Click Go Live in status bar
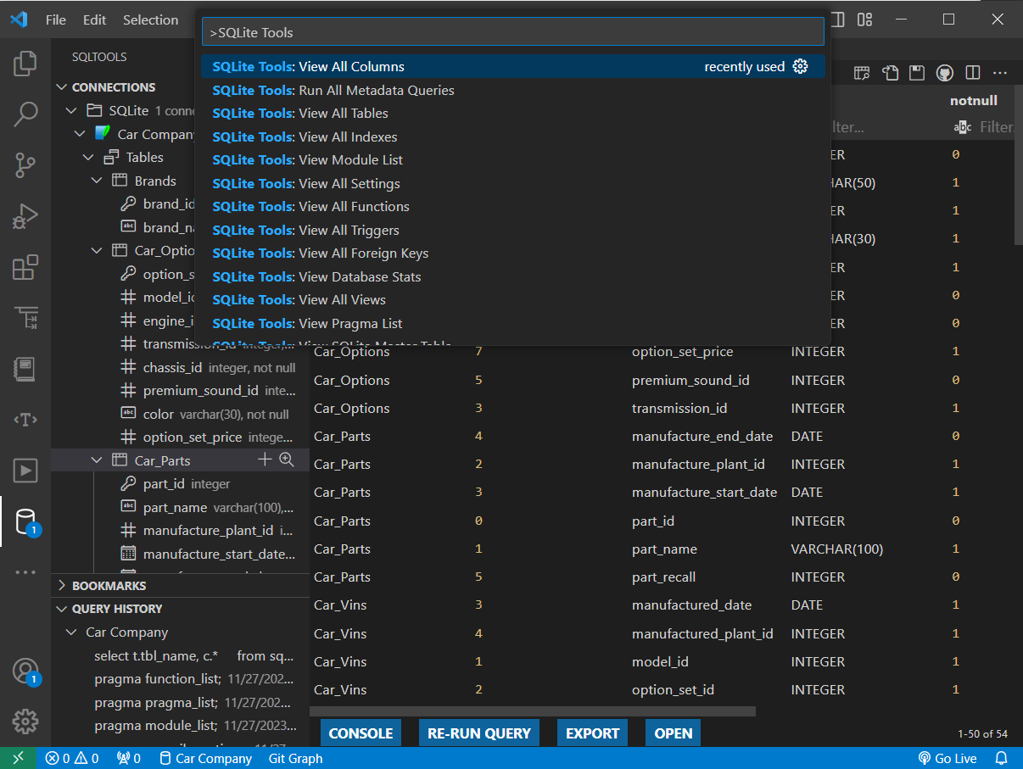Image resolution: width=1023 pixels, height=769 pixels. 947,758
